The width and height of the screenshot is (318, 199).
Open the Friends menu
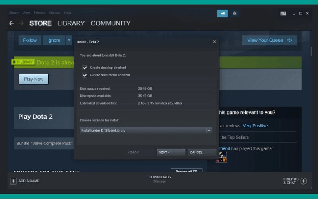(x=39, y=13)
